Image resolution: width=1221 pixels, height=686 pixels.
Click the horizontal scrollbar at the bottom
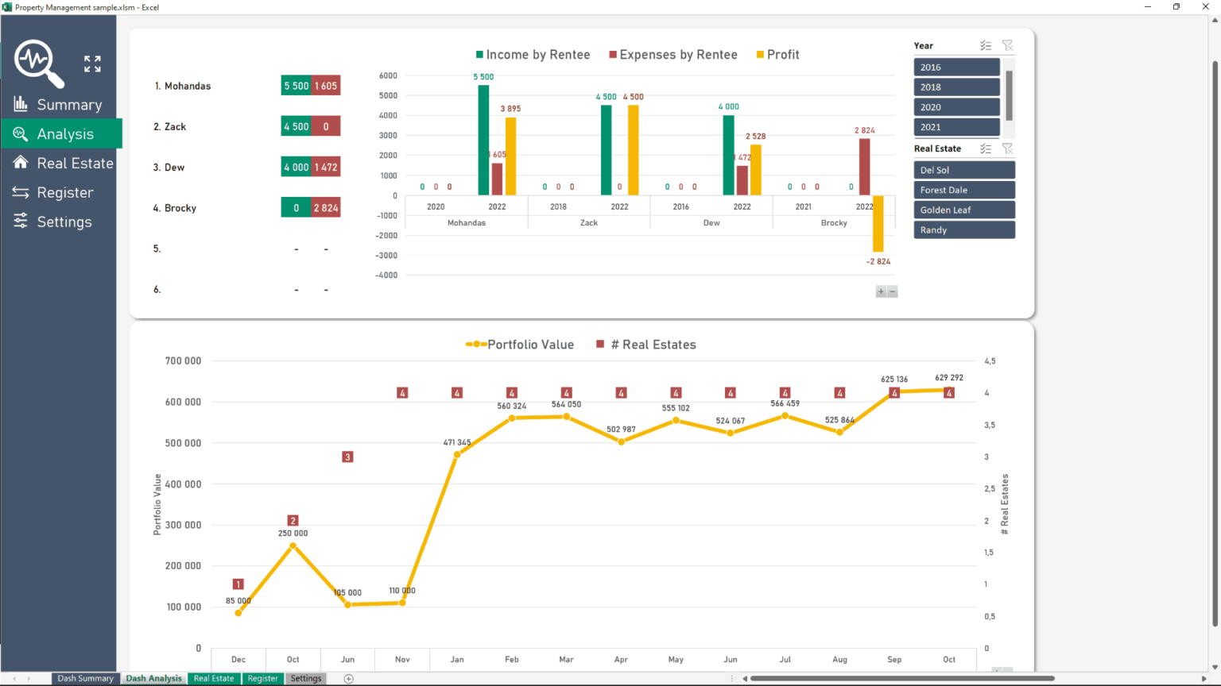click(902, 679)
